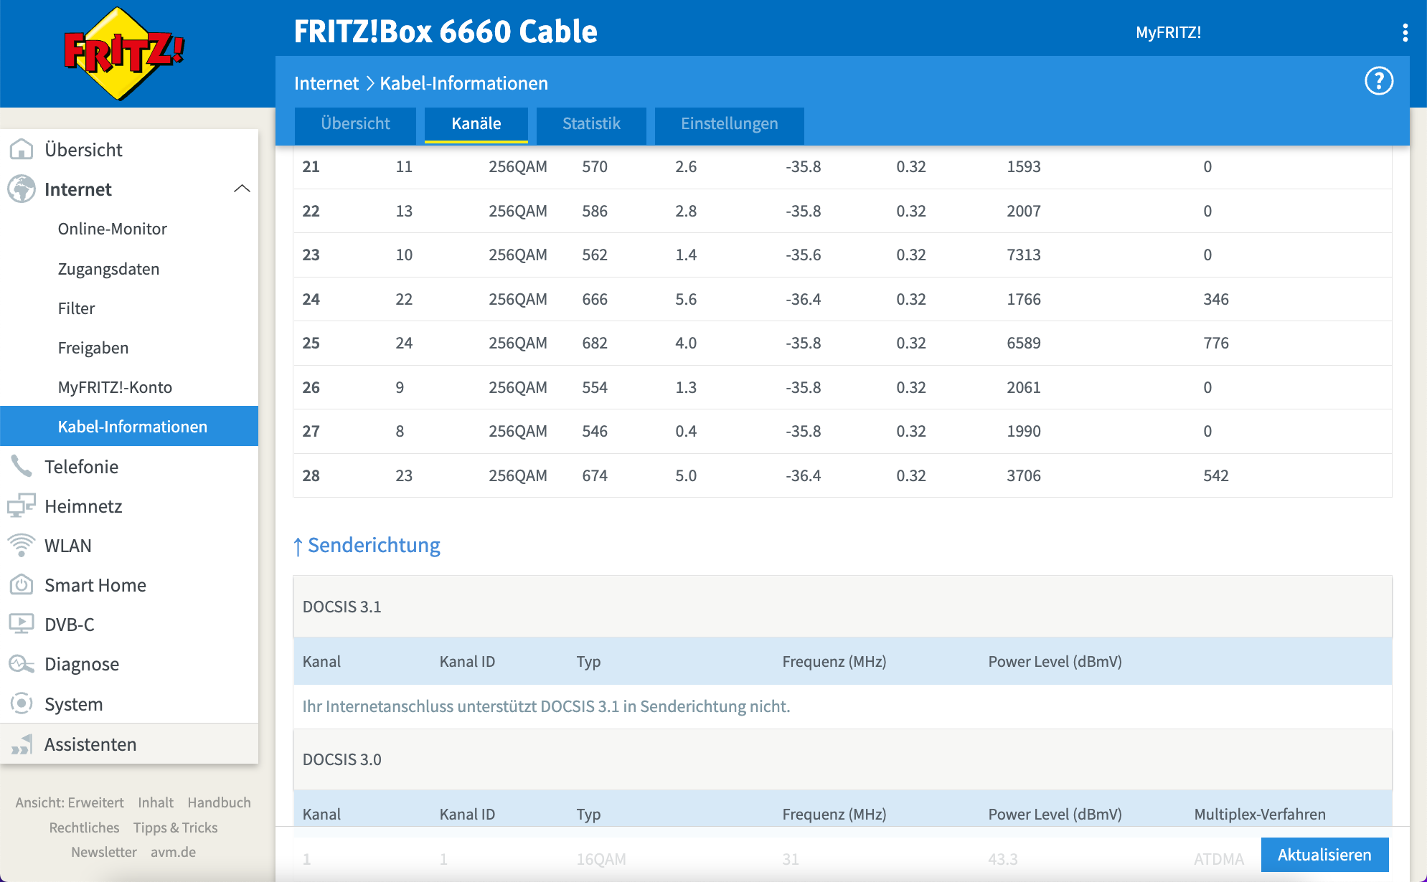Click the MyFRITZ! header link

coord(1168,32)
